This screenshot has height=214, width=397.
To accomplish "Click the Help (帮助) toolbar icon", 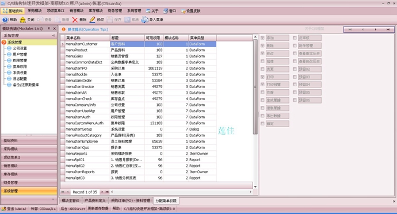I will tap(5, 20).
